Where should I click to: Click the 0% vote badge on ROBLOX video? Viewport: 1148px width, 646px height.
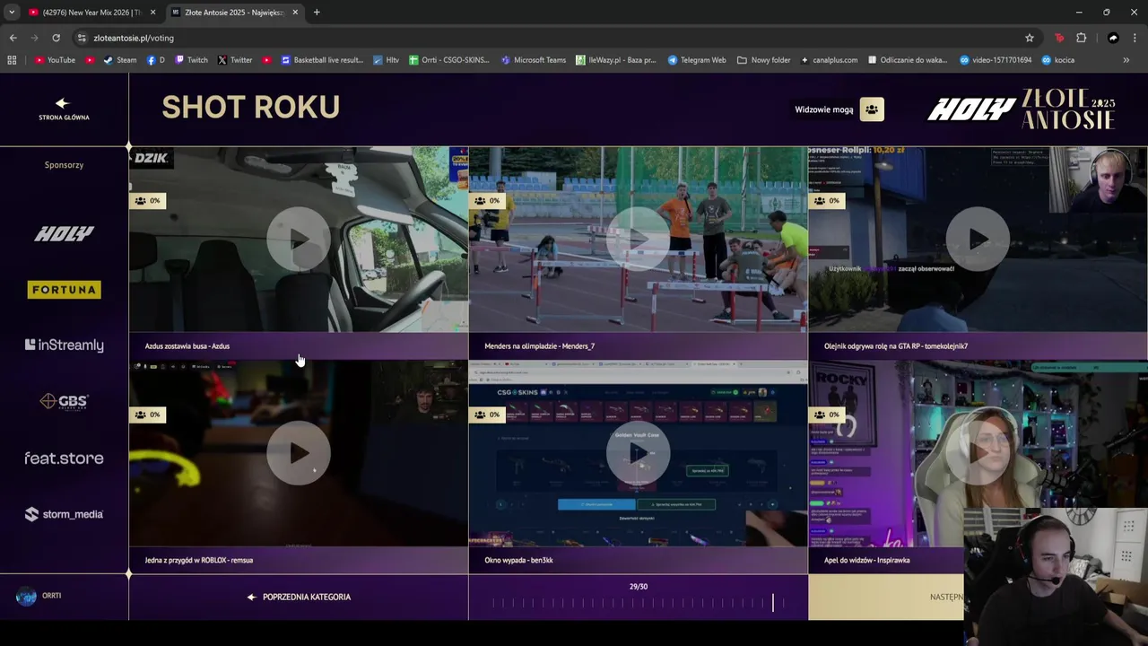[148, 415]
